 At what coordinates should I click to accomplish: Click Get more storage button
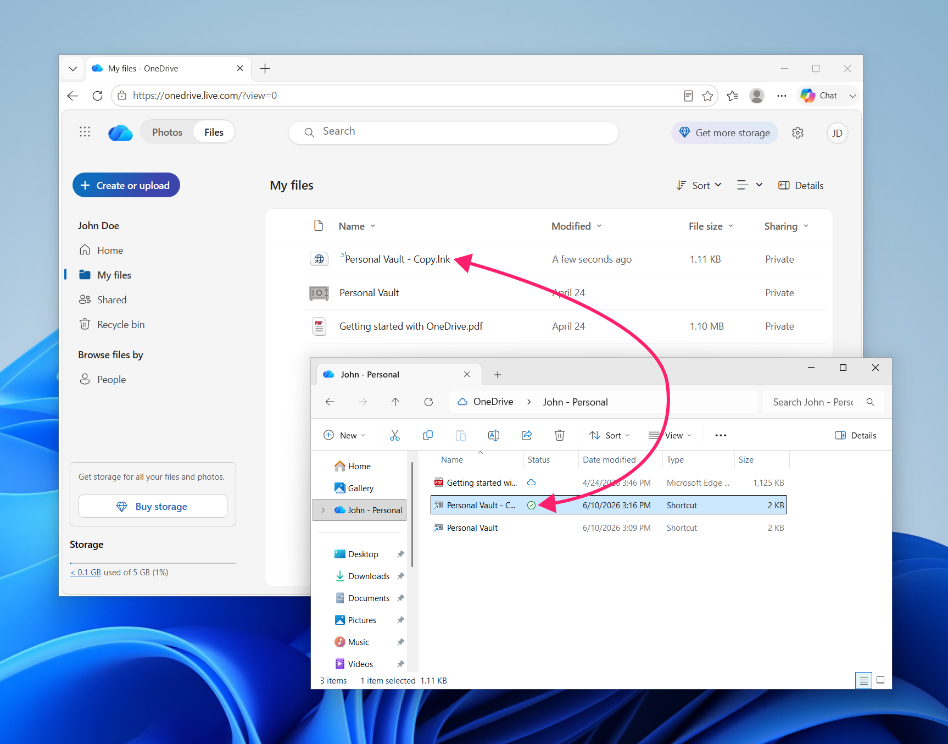pos(724,133)
